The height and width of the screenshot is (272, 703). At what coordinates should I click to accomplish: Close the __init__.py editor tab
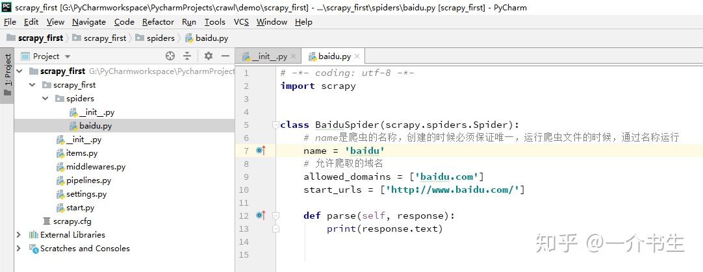tap(293, 56)
